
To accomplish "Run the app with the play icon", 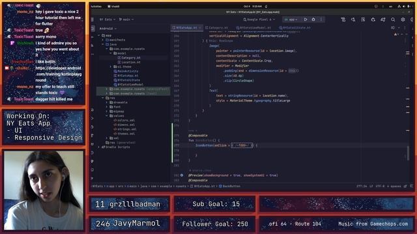I will (306, 19).
